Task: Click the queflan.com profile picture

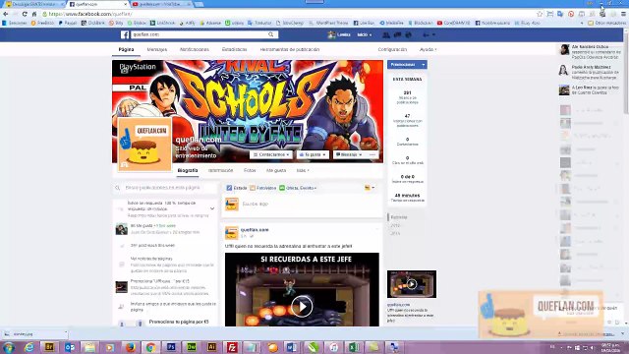Action: (x=144, y=145)
